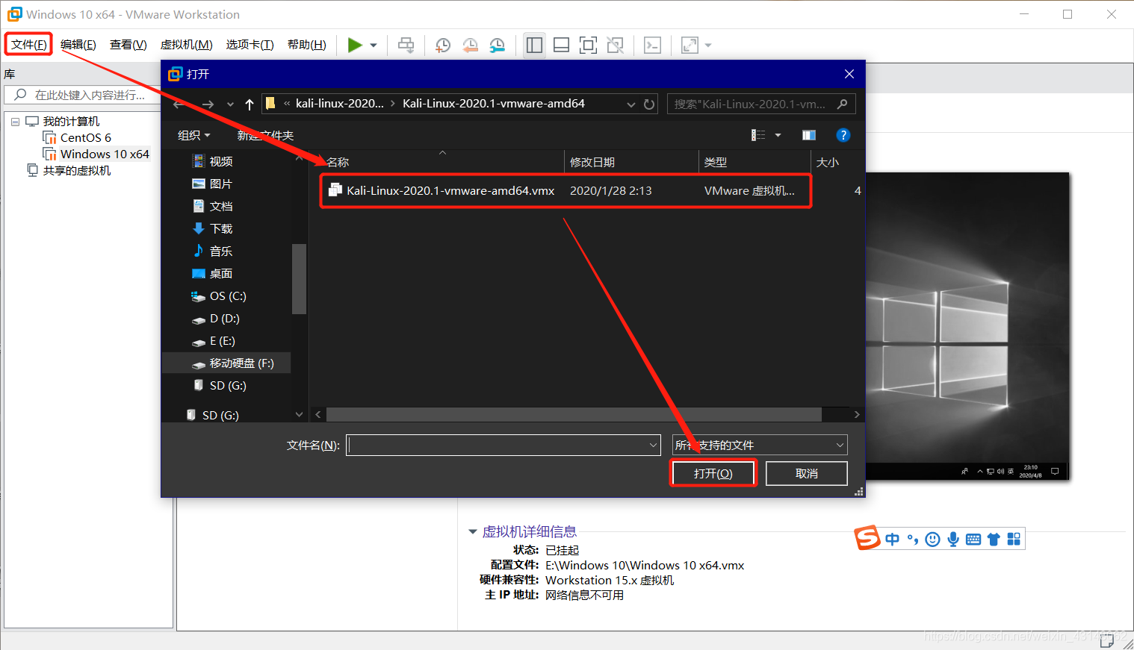Click the 取消 button
The image size is (1134, 650).
point(807,473)
